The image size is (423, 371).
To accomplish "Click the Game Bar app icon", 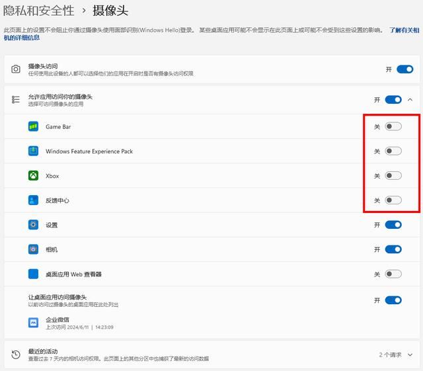I will point(33,126).
